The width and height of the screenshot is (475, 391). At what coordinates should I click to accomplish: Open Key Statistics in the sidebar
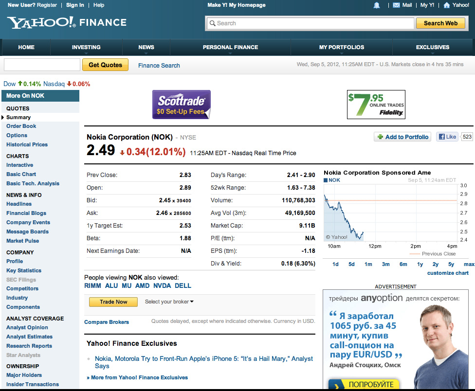pos(24,270)
